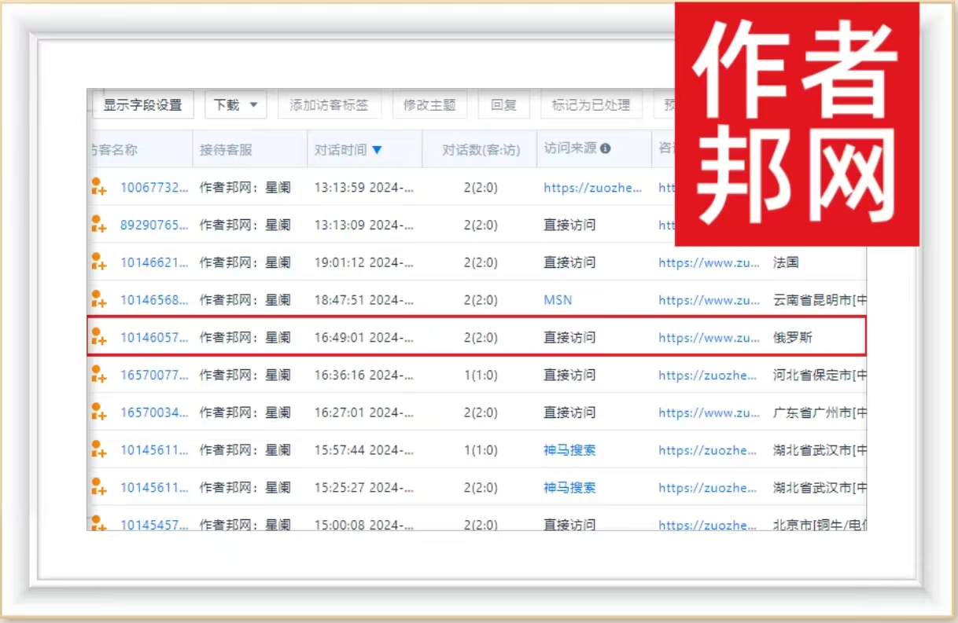
Task: Open the 下载 dropdown menu
Action: 235,104
